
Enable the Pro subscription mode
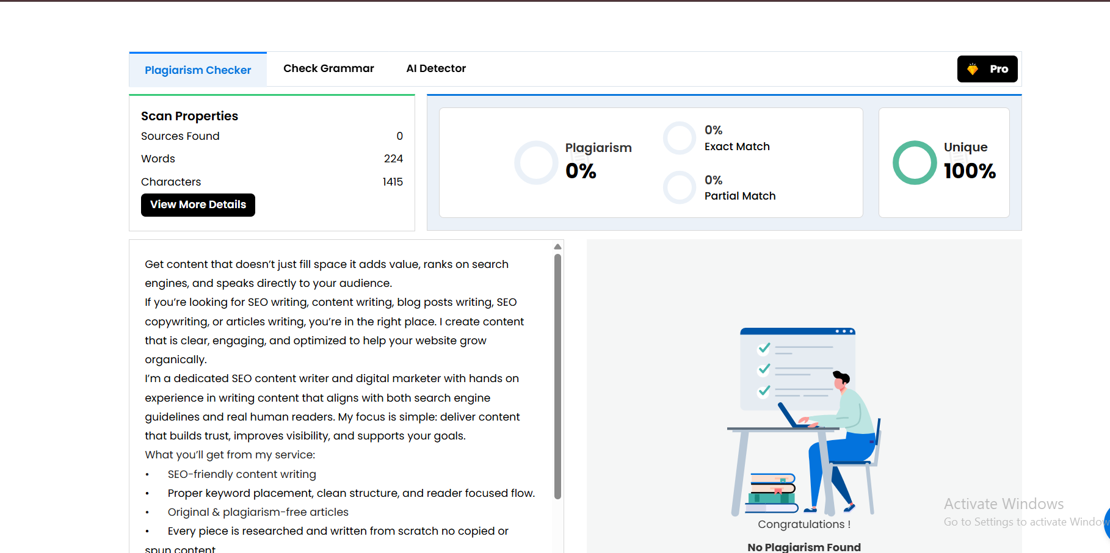(x=987, y=68)
